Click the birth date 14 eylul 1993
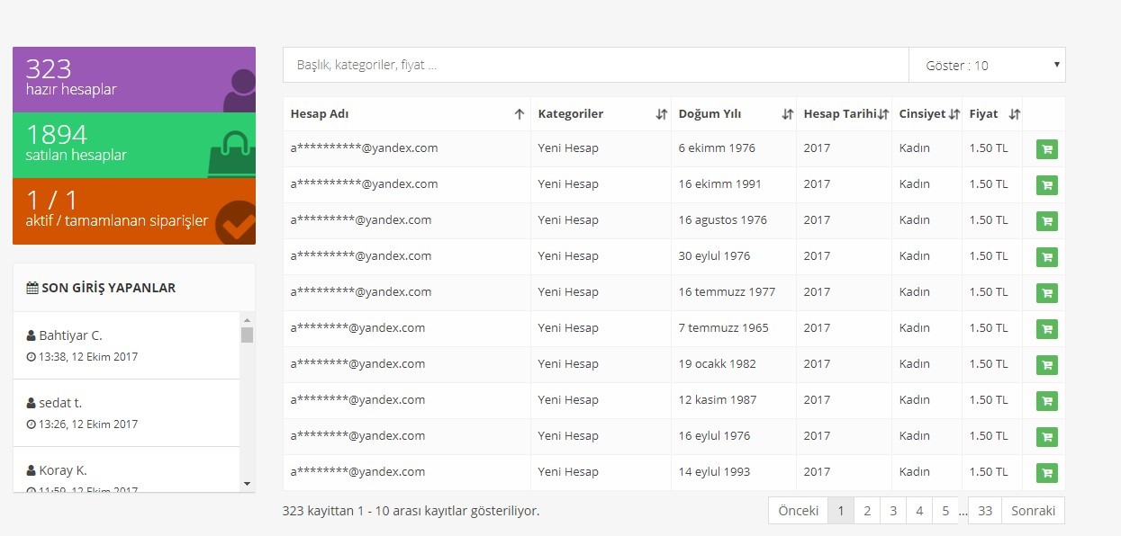 pos(714,472)
